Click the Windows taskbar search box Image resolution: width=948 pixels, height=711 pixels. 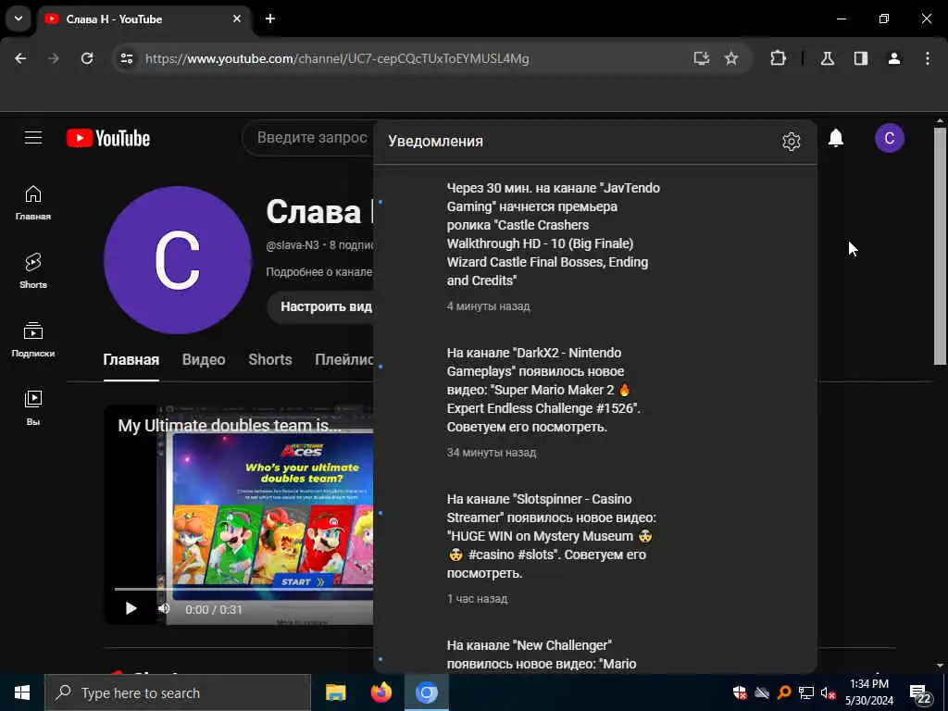tap(178, 692)
